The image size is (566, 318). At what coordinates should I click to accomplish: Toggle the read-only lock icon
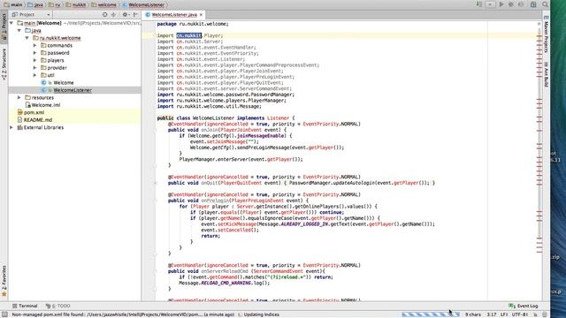[535, 314]
